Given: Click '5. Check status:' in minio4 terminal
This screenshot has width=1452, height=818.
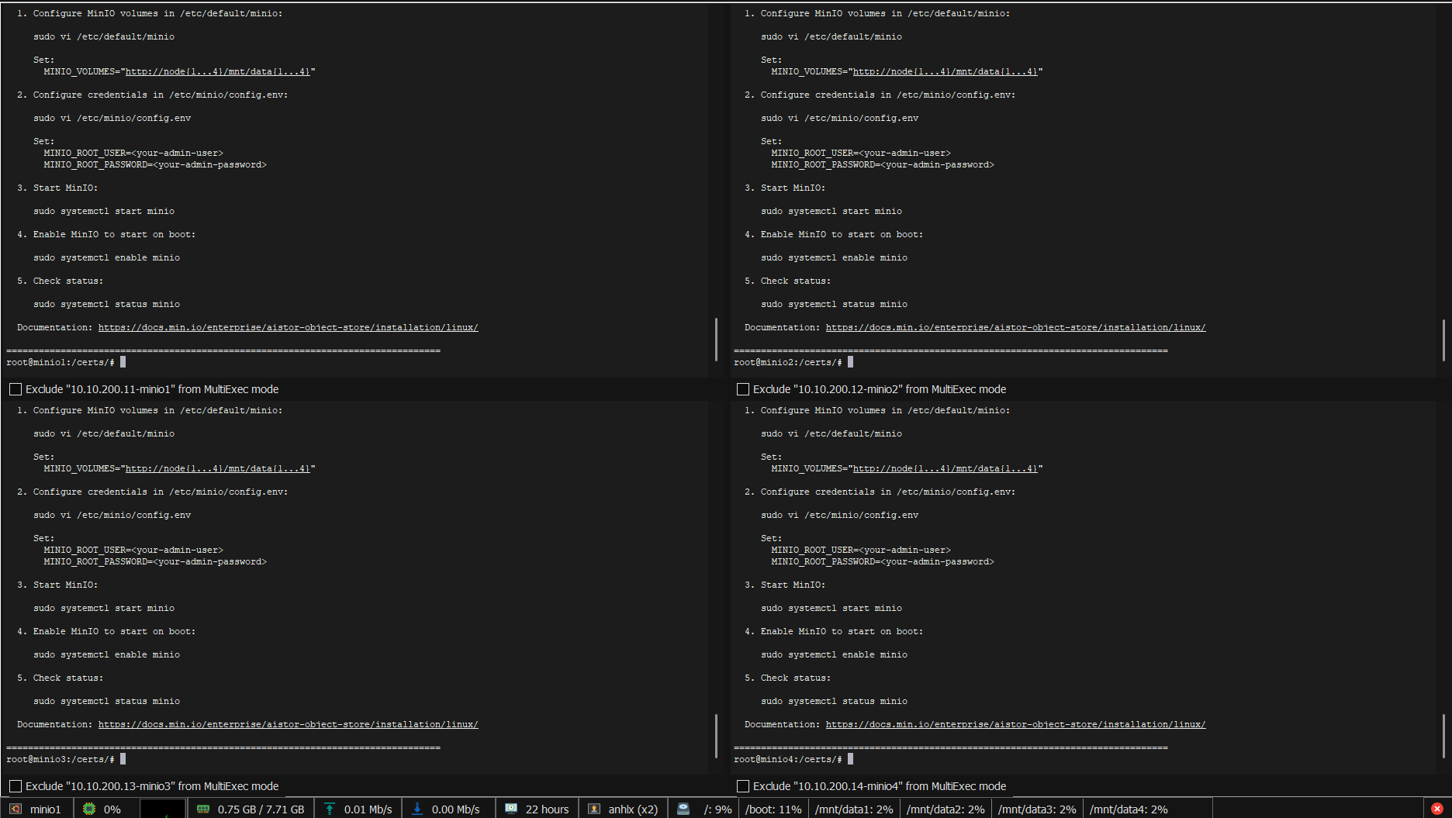Looking at the screenshot, I should 787,678.
